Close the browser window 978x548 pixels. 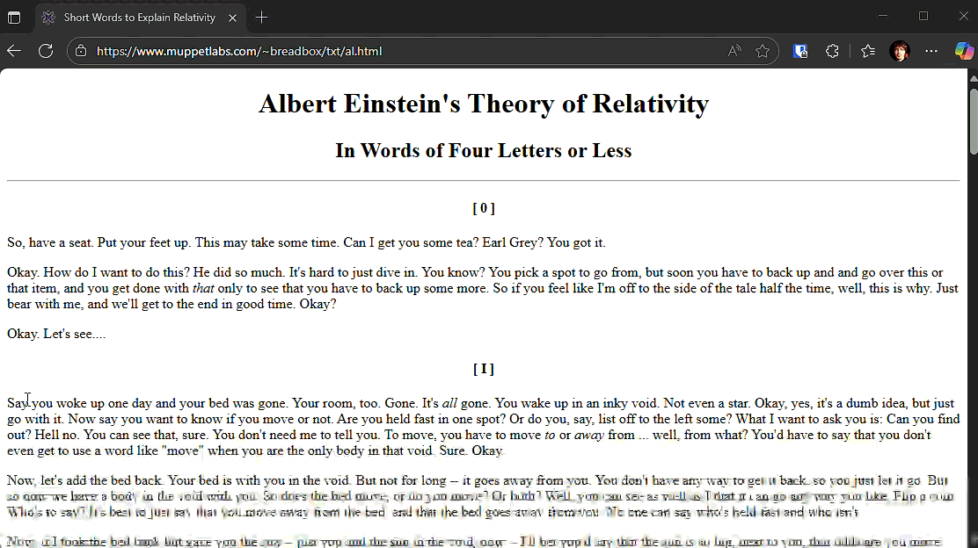[963, 16]
